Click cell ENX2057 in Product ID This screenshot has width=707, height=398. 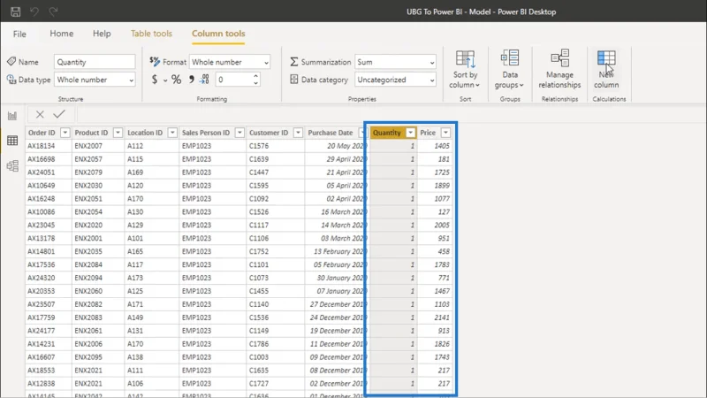(x=98, y=159)
